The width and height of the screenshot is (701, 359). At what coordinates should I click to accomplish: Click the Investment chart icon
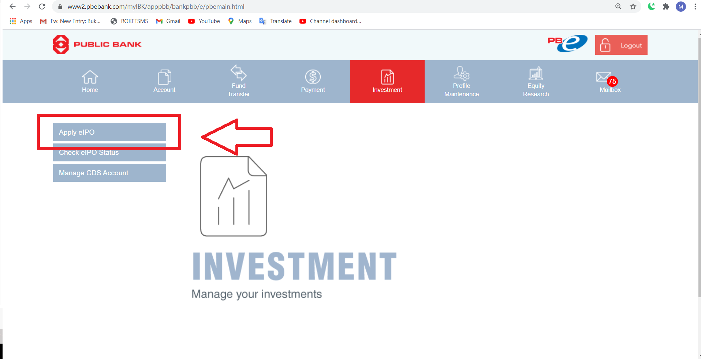(x=387, y=77)
